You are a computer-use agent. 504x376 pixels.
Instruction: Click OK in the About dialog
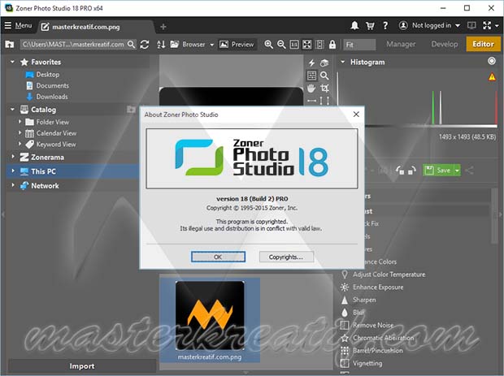(218, 257)
